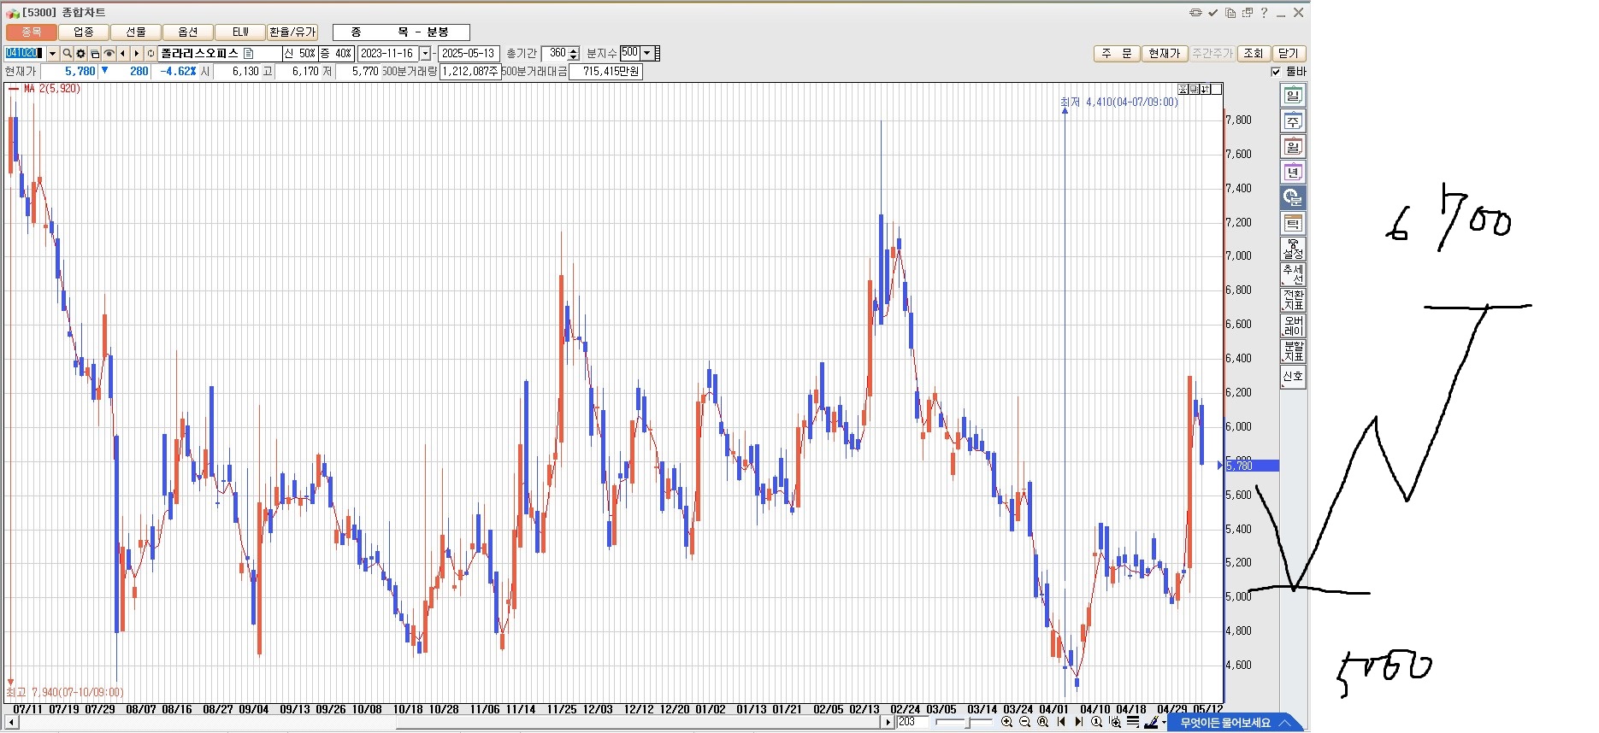1599x733 pixels.
Task: Click the 주문 order button
Action: point(1116,54)
